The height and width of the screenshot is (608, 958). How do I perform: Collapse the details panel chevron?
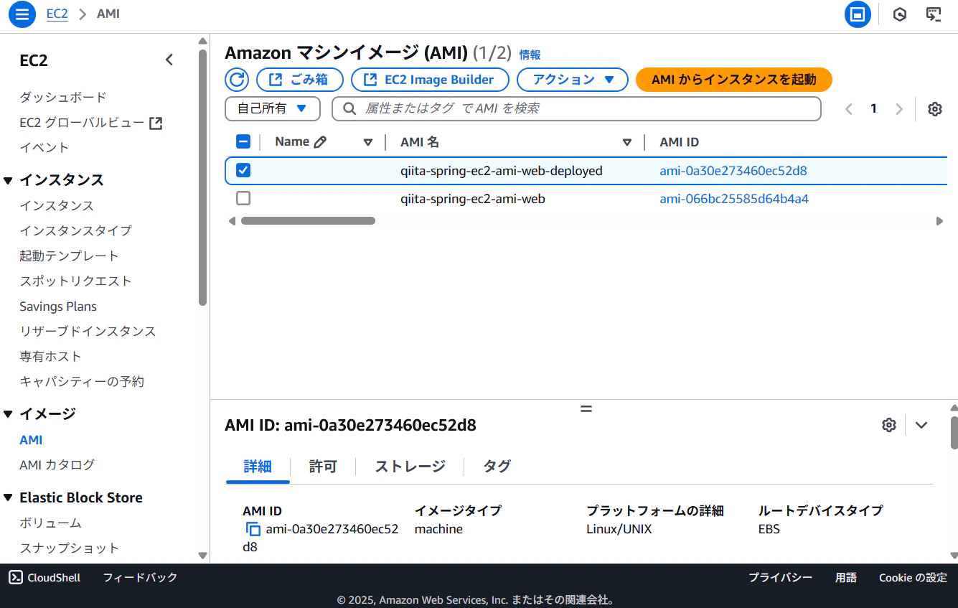[x=921, y=425]
